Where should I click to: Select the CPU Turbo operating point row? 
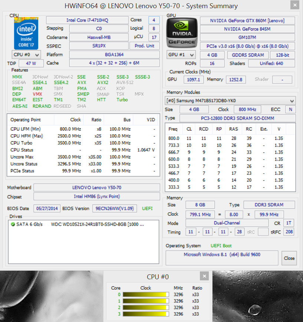(x=83, y=143)
